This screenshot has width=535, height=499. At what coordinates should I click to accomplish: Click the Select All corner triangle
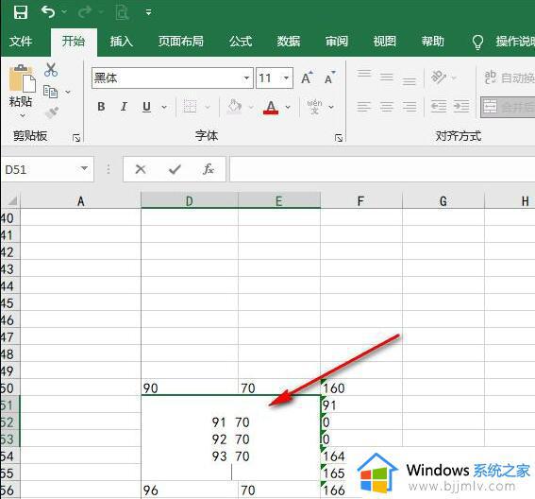point(11,200)
